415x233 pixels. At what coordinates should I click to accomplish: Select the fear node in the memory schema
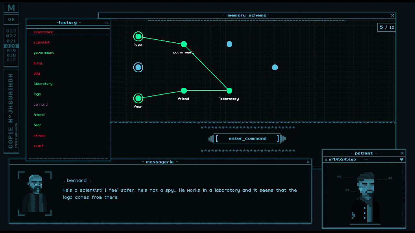click(x=138, y=98)
